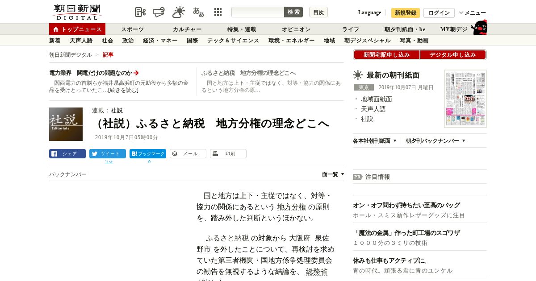
Task: Select the 朝夕刊紙面・be tab
Action: pyautogui.click(x=405, y=29)
